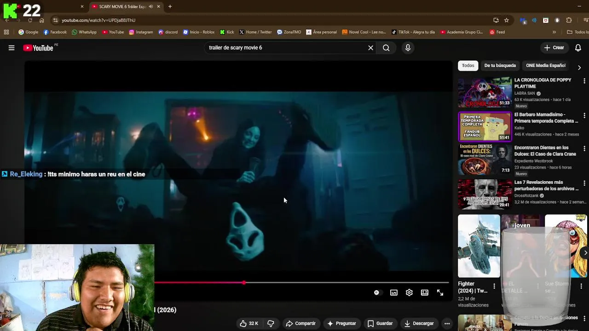This screenshot has height=331, width=589.
Task: Switch to theater mode
Action: coord(425,292)
